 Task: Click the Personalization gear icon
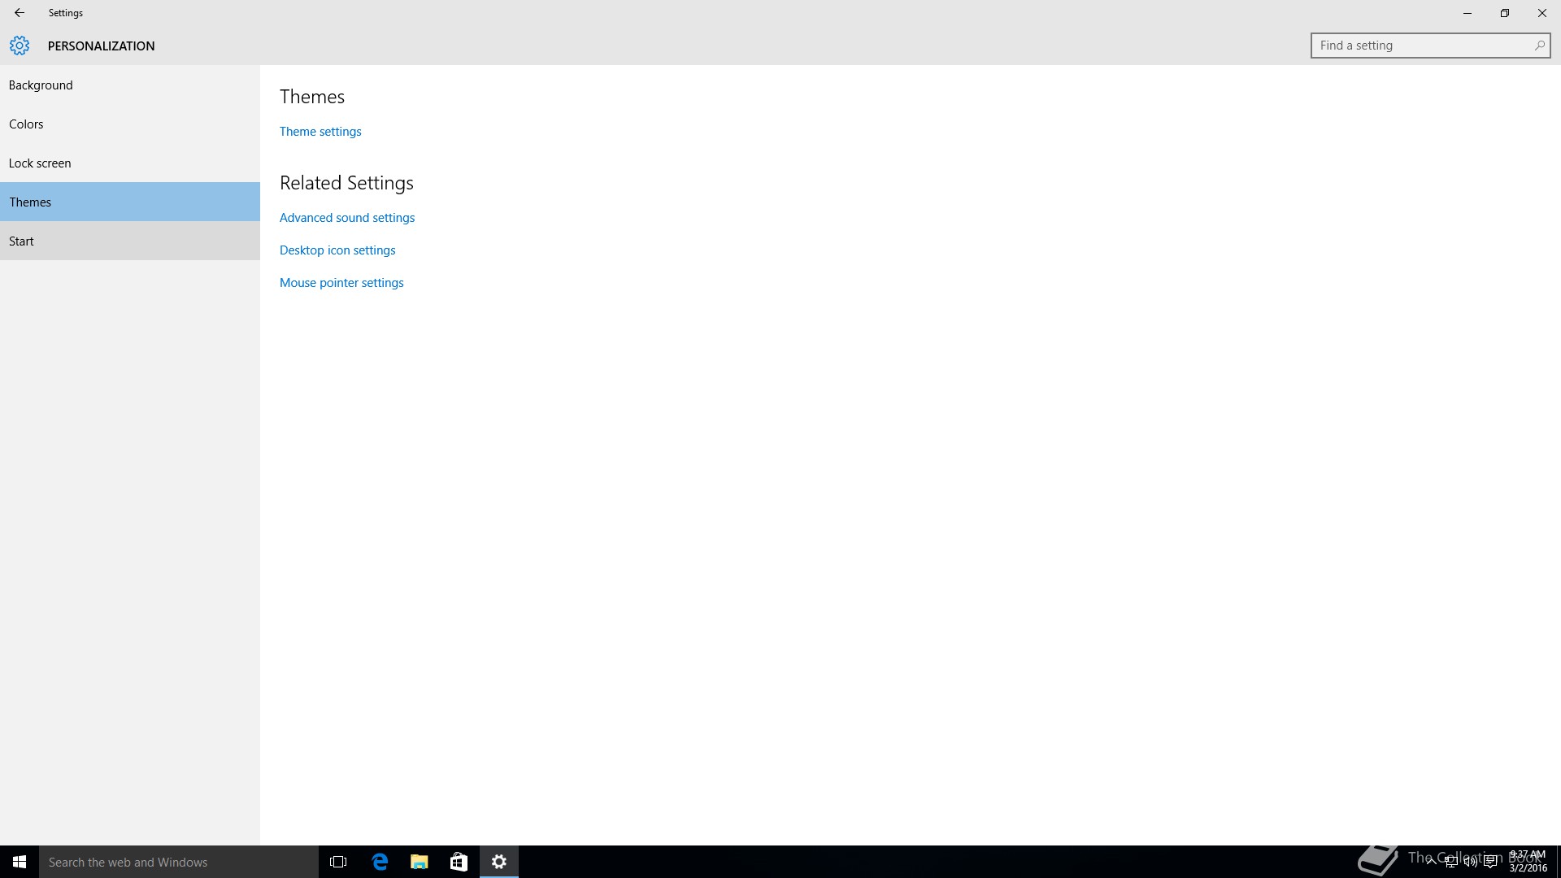(x=20, y=46)
